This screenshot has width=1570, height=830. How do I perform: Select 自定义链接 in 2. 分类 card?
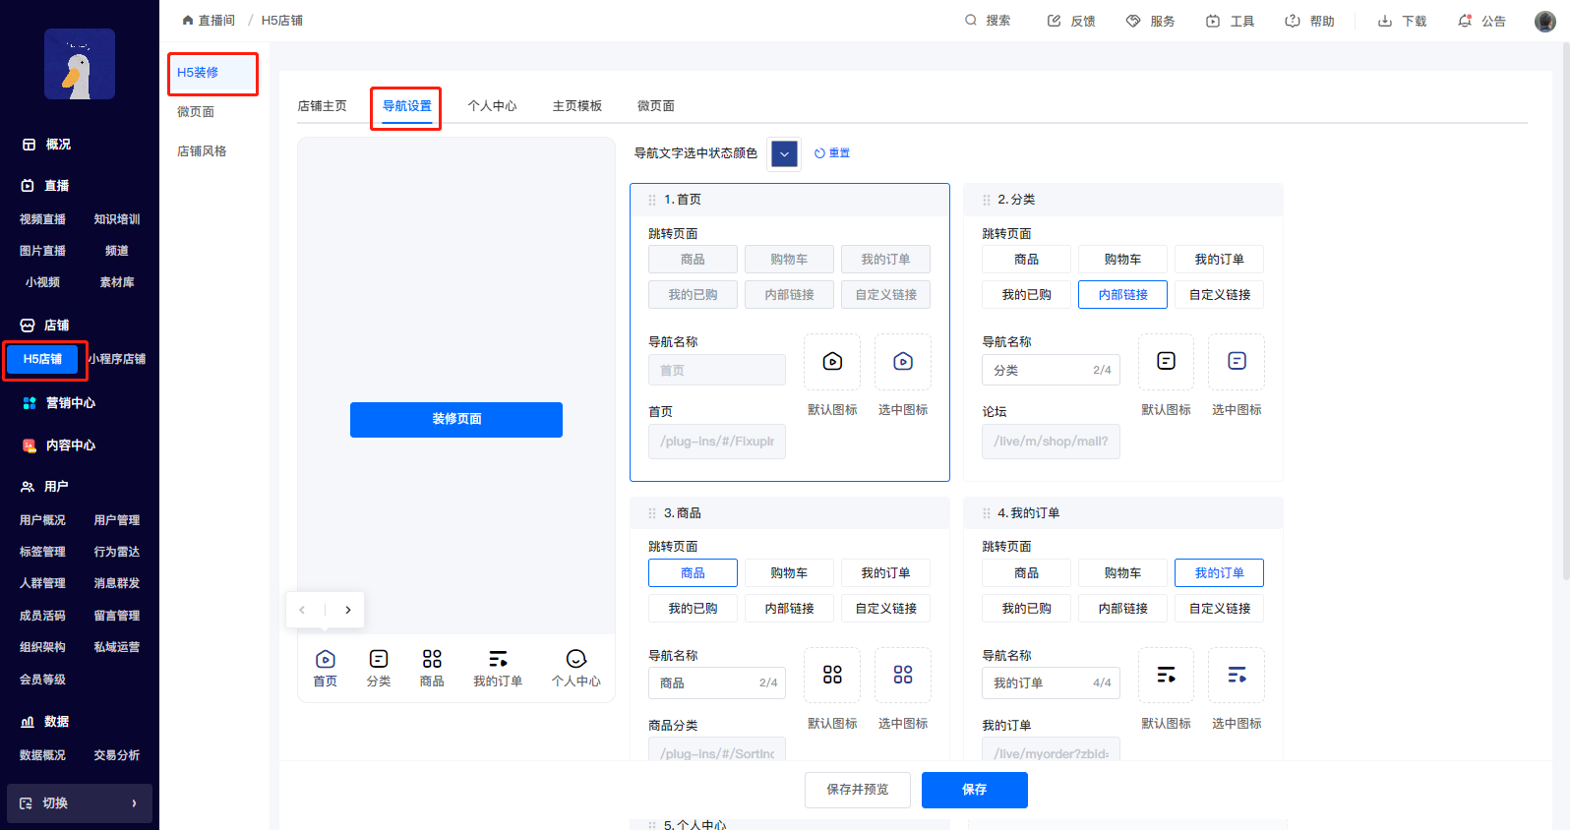1219,295
